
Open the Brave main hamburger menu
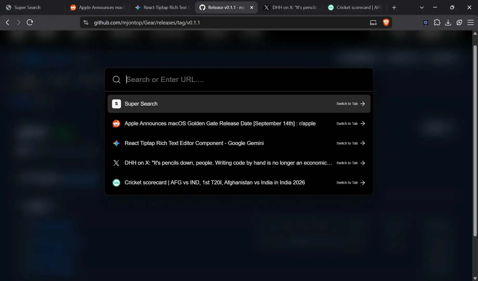pyautogui.click(x=470, y=22)
